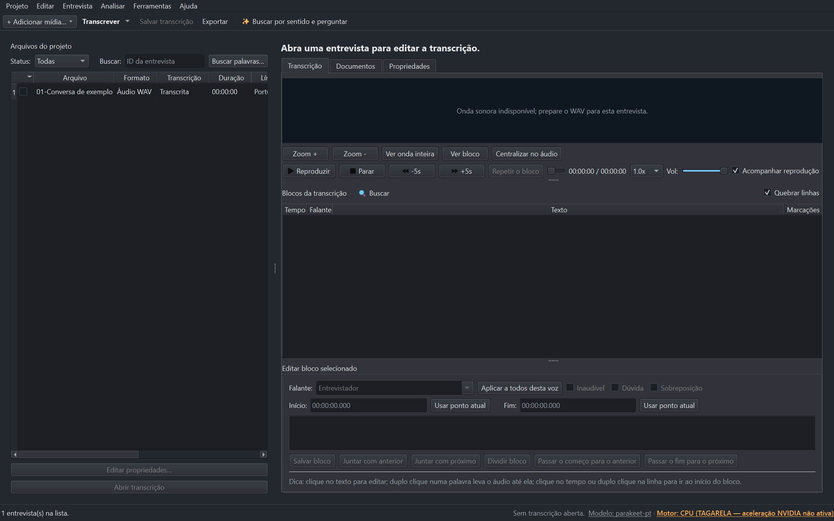The width and height of the screenshot is (834, 521).
Task: Open the Adicionar mídia dropdown
Action: [40, 22]
